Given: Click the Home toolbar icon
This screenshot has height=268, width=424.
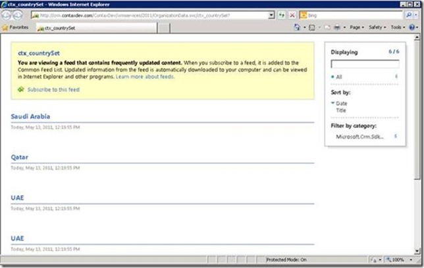Looking at the screenshot, I should point(298,28).
